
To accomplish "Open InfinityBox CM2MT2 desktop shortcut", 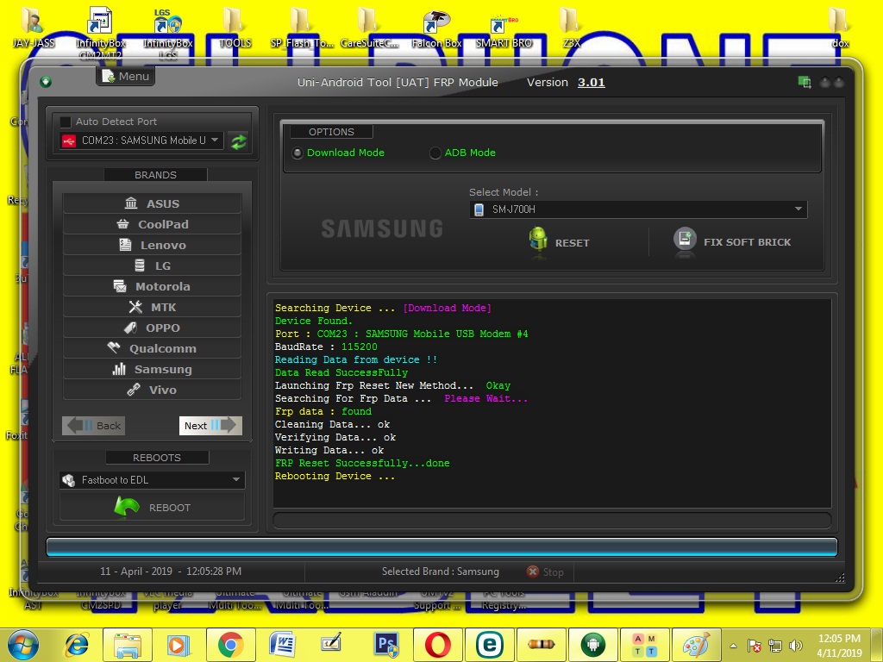I will point(101,33).
